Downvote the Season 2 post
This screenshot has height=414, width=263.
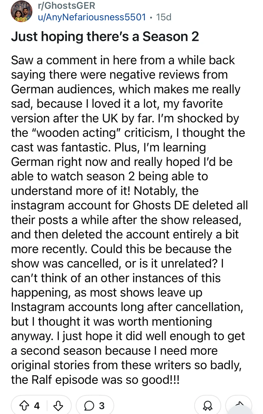pos(57,406)
